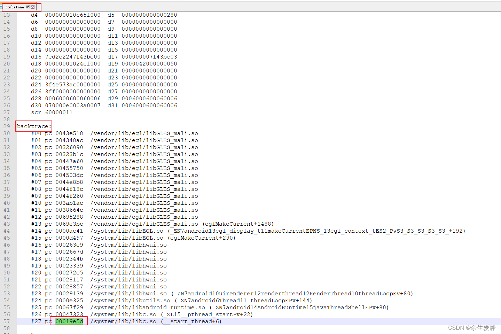Click the libhwui.so path on line 46
The image size is (501, 334).
tap(128, 244)
